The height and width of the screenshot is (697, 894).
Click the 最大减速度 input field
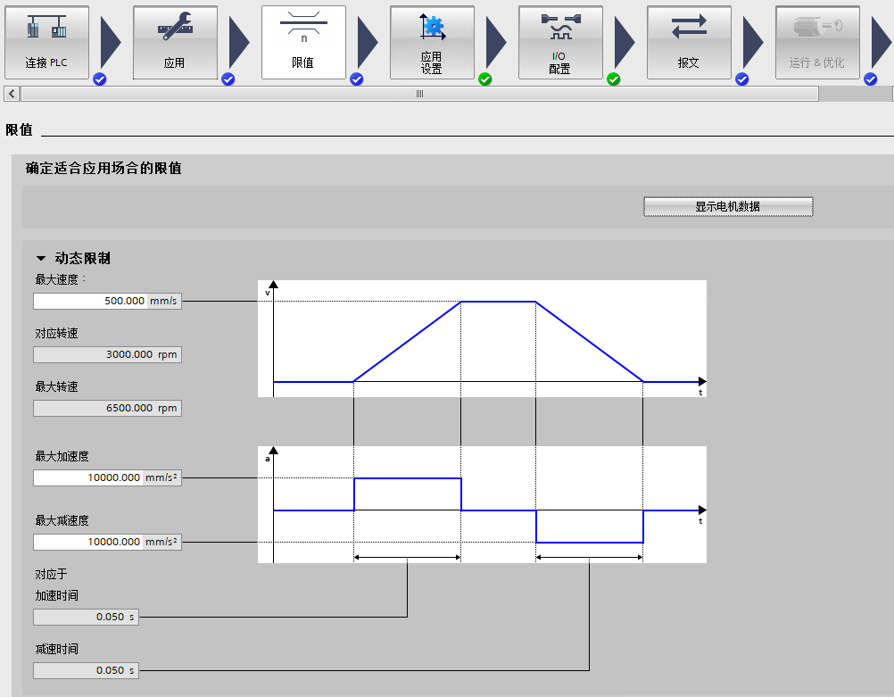pos(107,542)
